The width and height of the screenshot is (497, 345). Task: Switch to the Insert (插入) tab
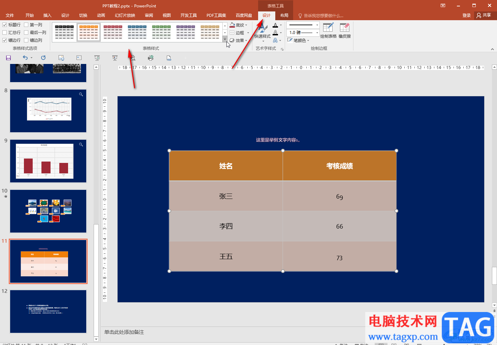[x=48, y=15]
